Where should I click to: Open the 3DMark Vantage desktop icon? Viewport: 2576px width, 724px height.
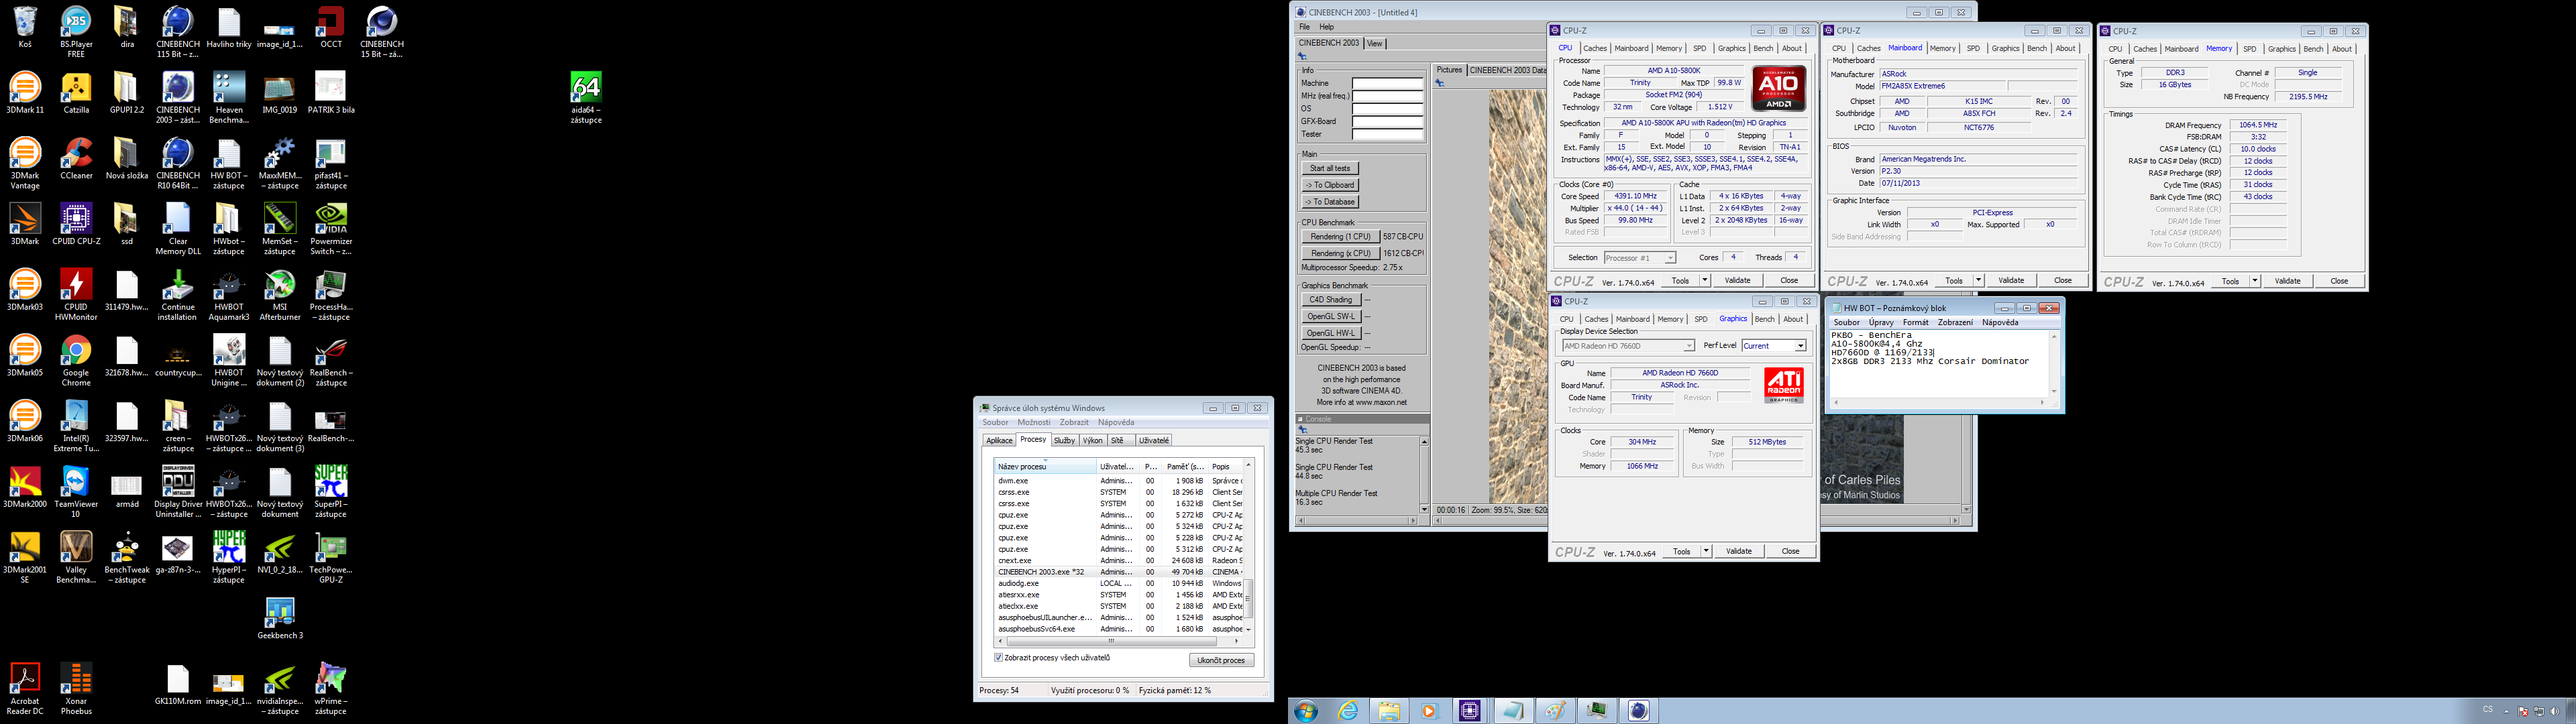[x=25, y=163]
